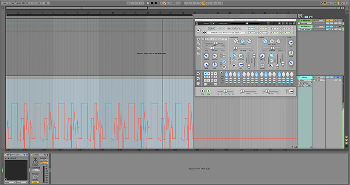
Task: Toggle the yellow loop switch in transport
Action: pyautogui.click(x=203, y=3)
